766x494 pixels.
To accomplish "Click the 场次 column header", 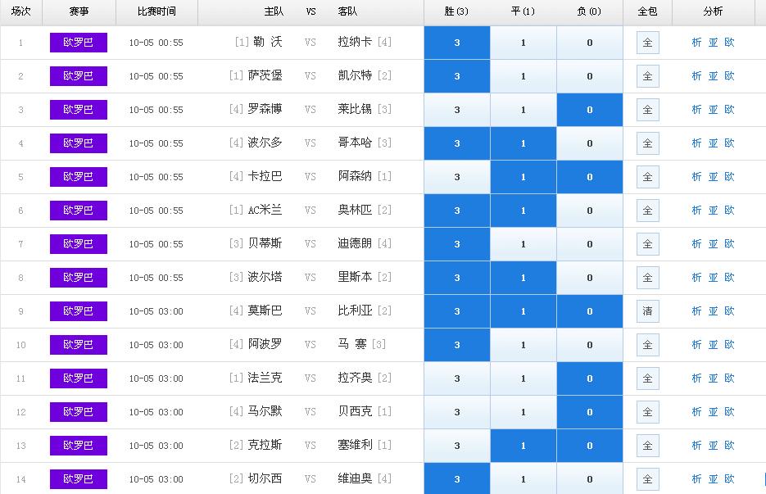I will pos(21,11).
